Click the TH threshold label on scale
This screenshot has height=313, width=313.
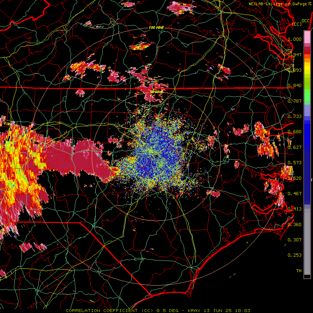299,271
